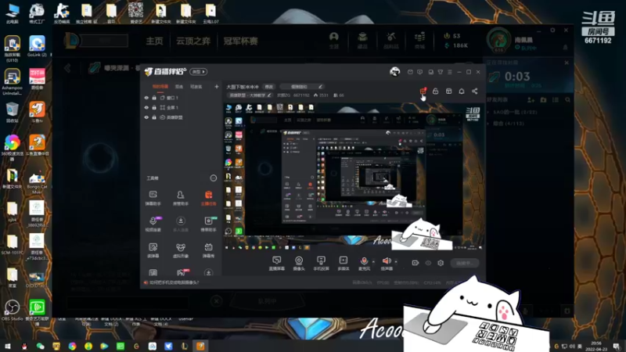Open the 读弹幕 tool in third toolbox row
The height and width of the screenshot is (352, 626).
point(153,250)
